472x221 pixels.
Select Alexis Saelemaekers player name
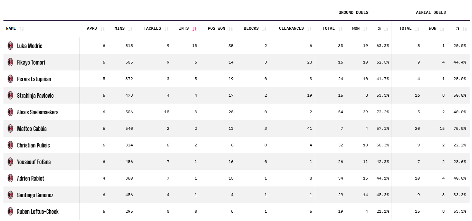pyautogui.click(x=38, y=112)
